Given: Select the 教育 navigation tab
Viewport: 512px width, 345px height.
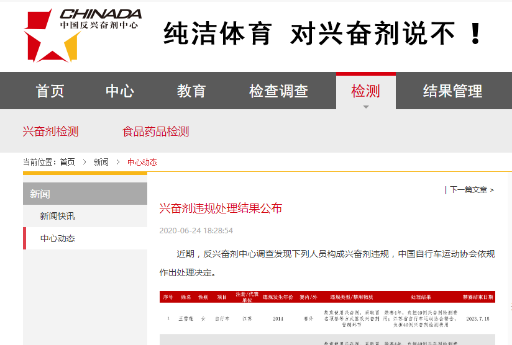Looking at the screenshot, I should (191, 91).
